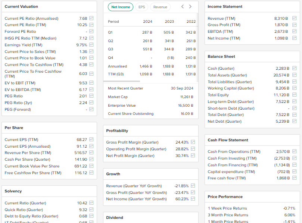
Task: Open chart icon for Total Assets (Quarter)
Action: coord(294,75)
